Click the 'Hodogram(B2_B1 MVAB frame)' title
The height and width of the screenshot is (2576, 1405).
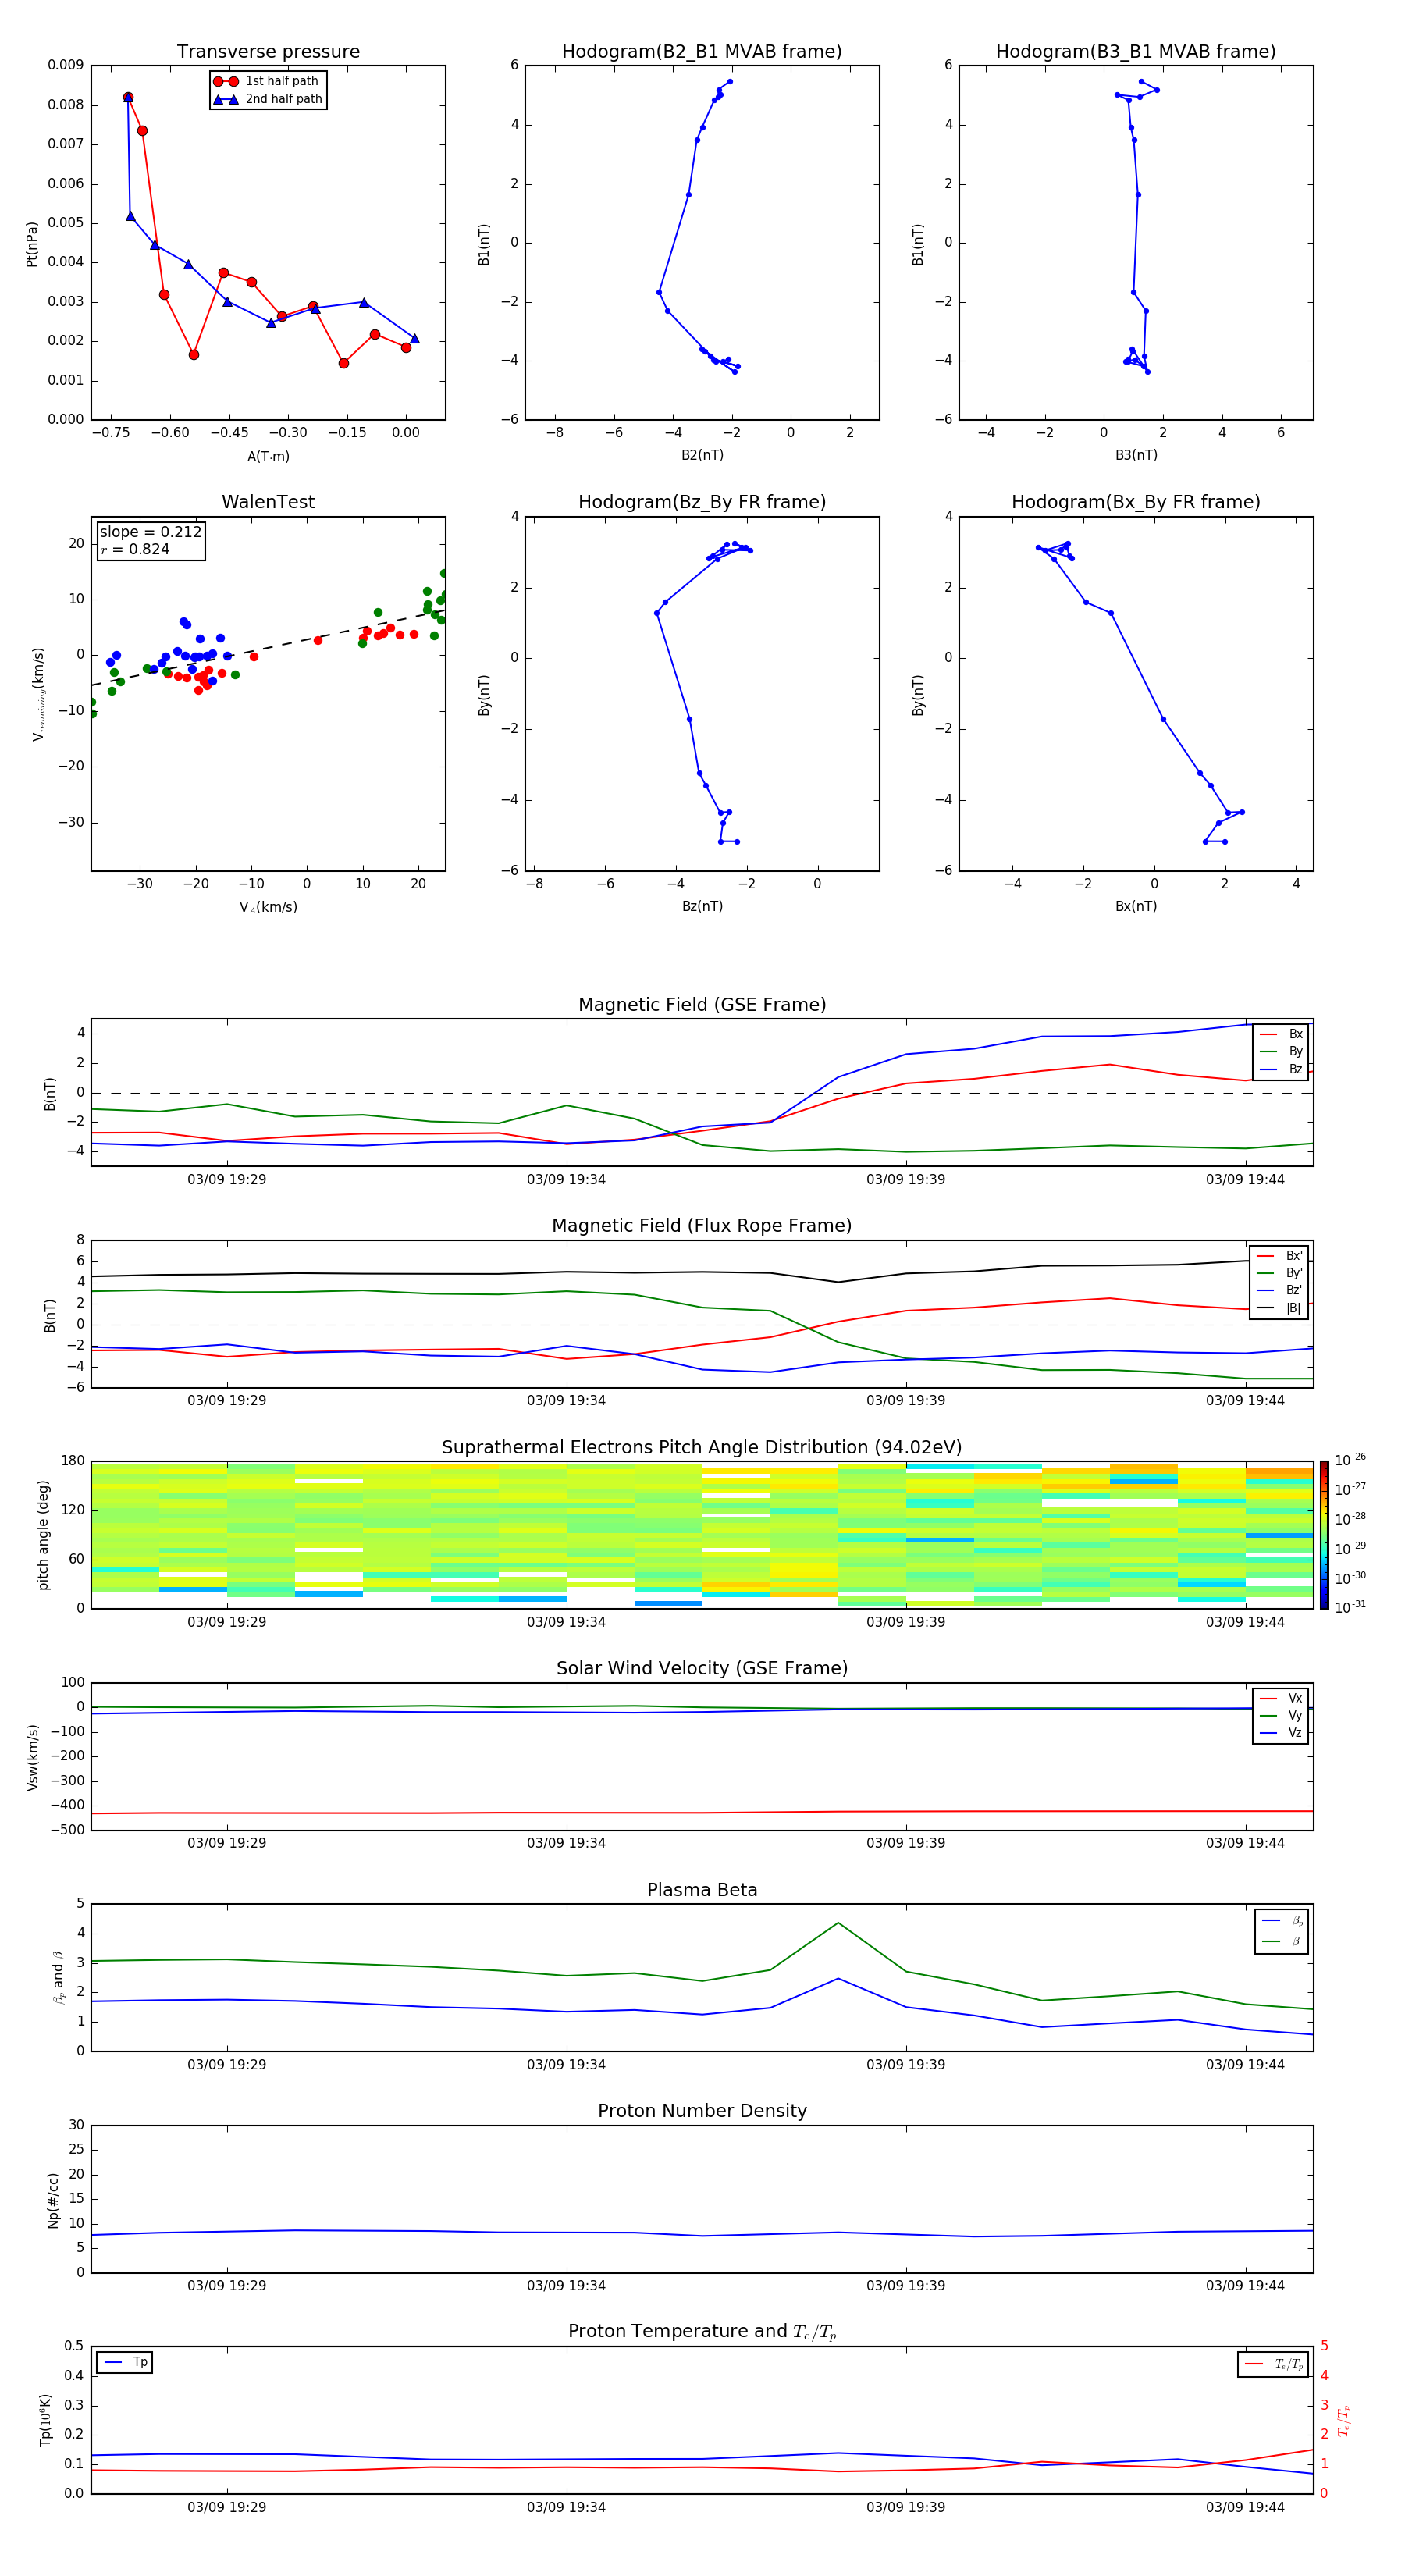click(702, 51)
